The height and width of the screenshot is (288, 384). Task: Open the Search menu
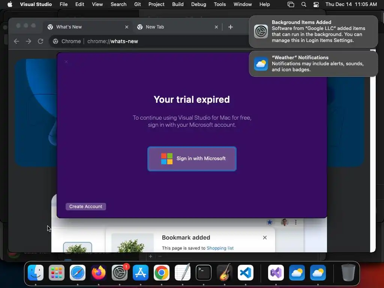(118, 4)
